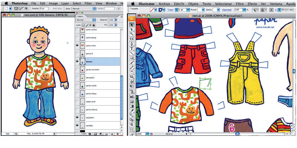Image resolution: width=297 pixels, height=148 pixels.
Task: Toggle the lock transparent pixels option
Action: (x=83, y=25)
